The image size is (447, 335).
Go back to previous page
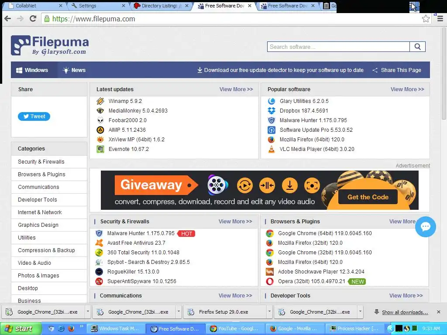[x=8, y=19]
